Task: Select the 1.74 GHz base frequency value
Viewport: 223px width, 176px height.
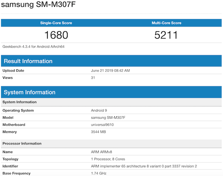Action: click(99, 173)
